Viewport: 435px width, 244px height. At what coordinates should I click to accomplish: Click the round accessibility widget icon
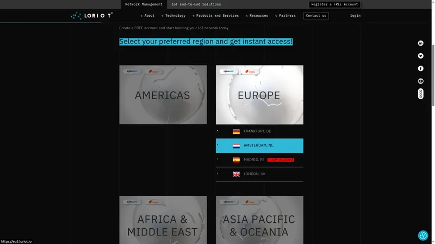coord(423,235)
